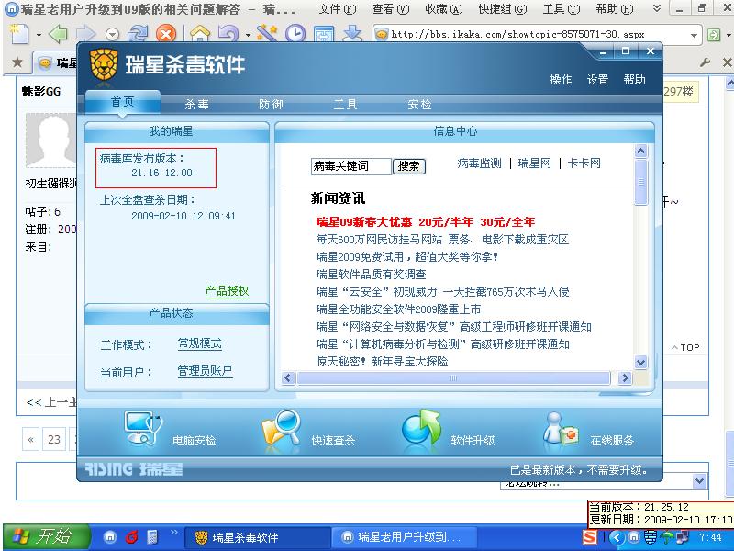Click the browser icon in quick launch
Image resolution: width=734 pixels, height=551 pixels.
click(110, 537)
